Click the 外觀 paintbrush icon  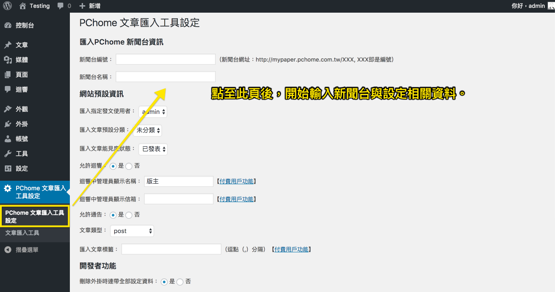(x=8, y=109)
